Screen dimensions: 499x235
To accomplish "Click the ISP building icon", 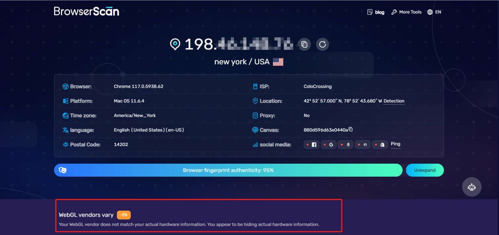I will point(255,87).
